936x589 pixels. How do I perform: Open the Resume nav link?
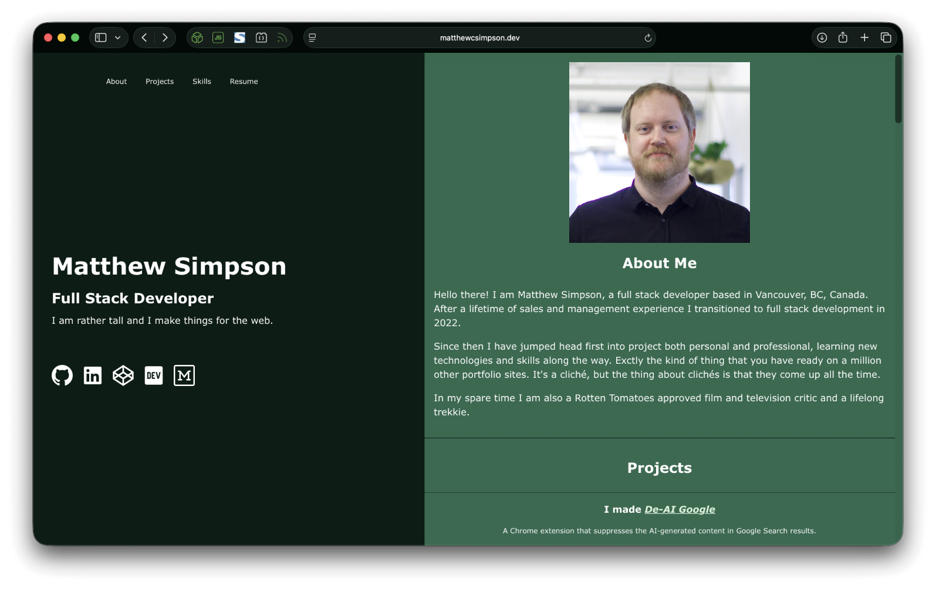(x=244, y=82)
